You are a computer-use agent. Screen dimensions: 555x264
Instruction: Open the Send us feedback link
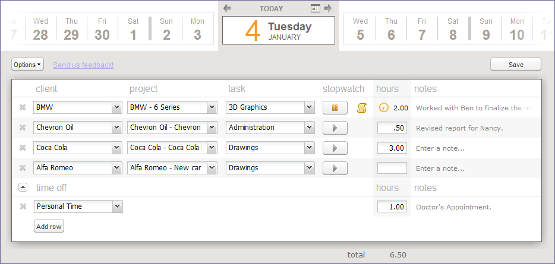coord(83,65)
